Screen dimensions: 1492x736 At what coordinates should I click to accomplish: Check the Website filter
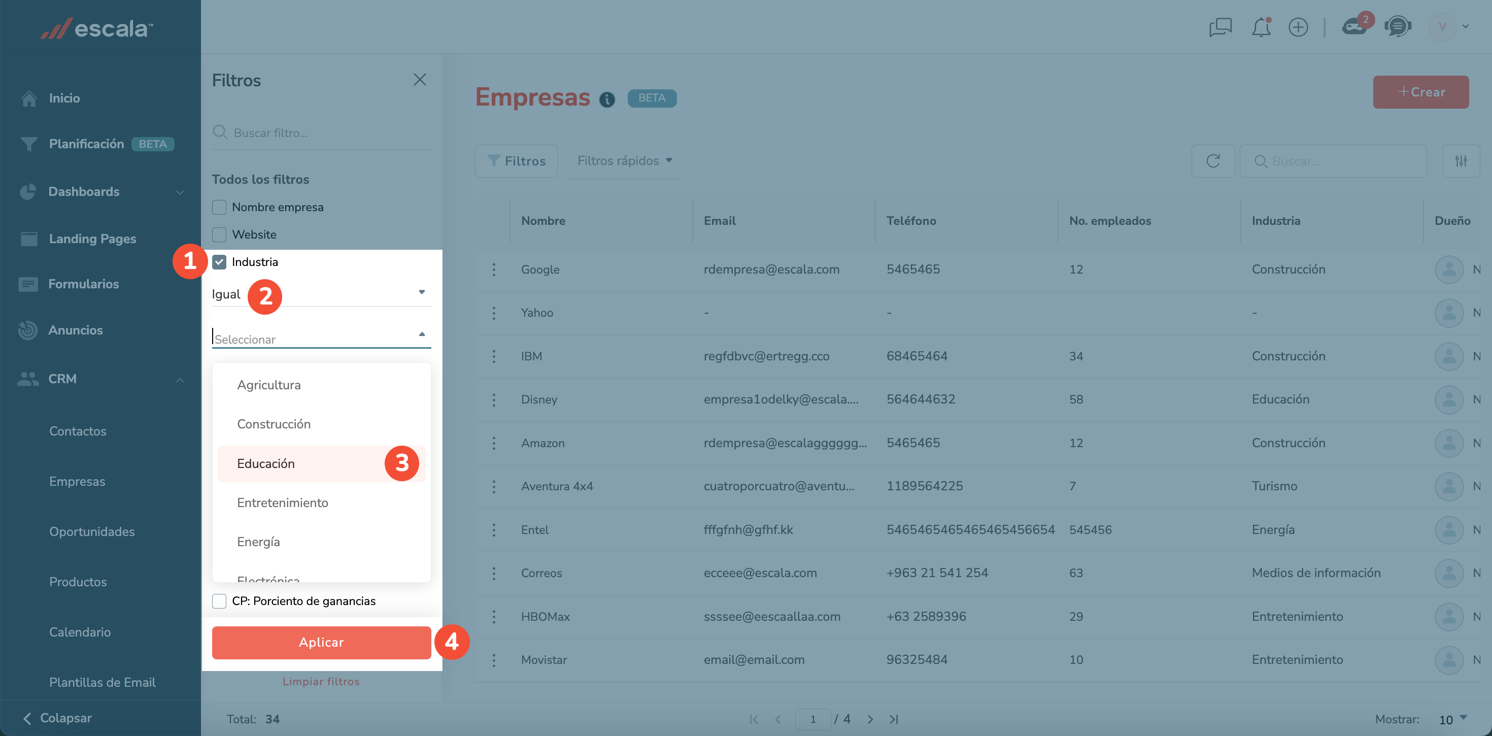(x=219, y=235)
